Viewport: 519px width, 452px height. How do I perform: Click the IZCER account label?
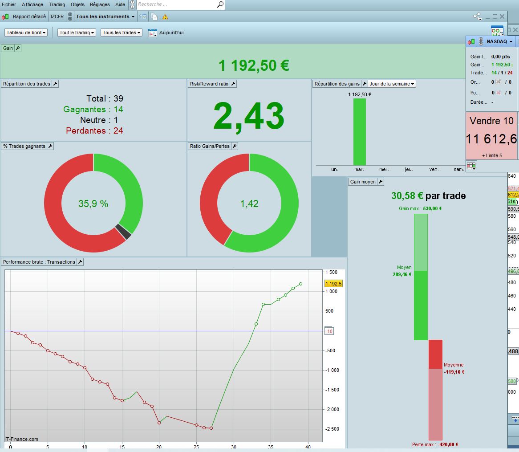57,16
